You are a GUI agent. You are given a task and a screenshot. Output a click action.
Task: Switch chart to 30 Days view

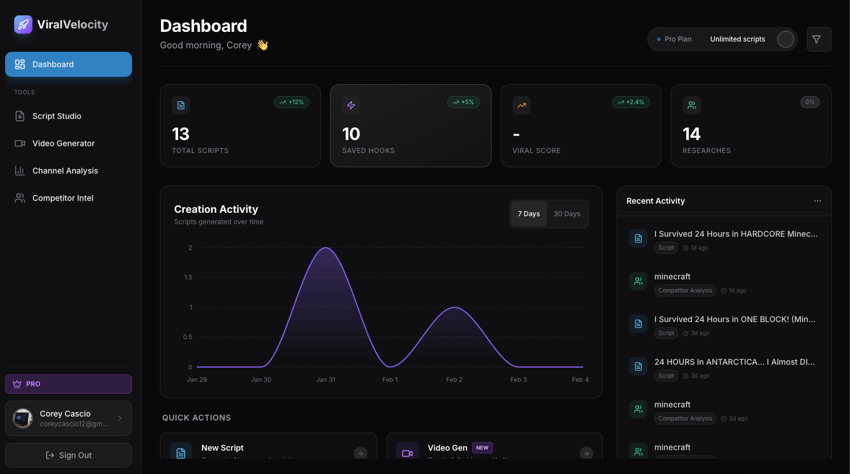point(567,214)
